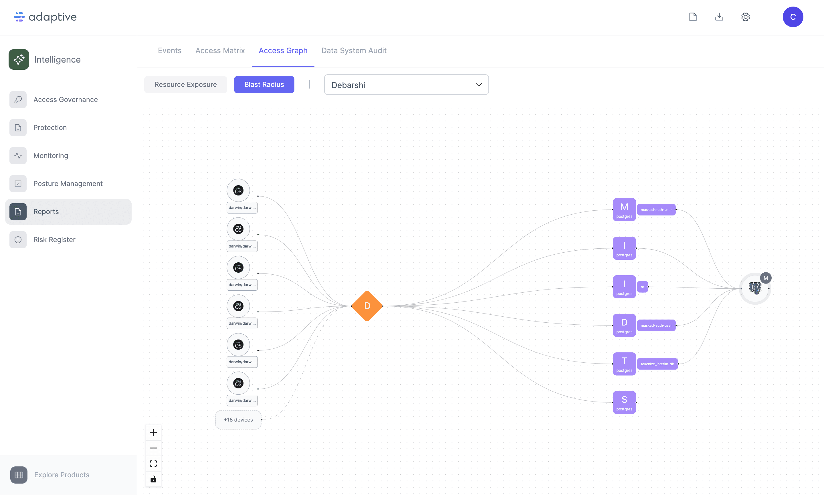Open the document icon in header
Viewport: 824px width, 495px height.
click(x=693, y=17)
